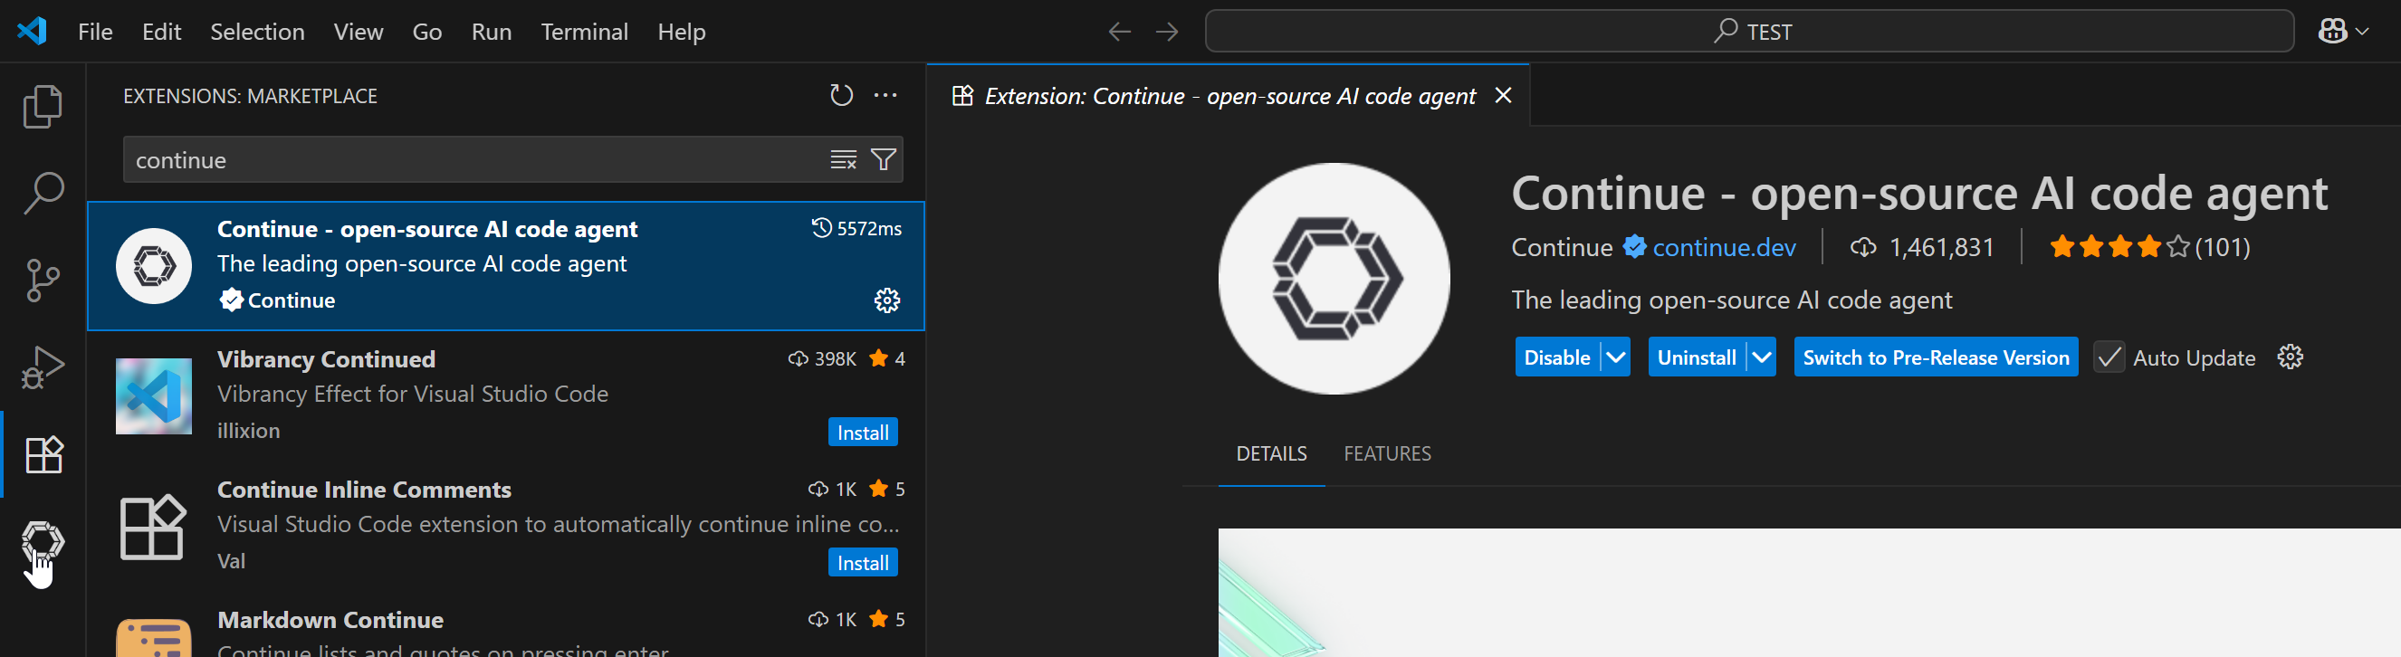Screen dimensions: 2401x657
Task: Clear extensions search results
Action: click(x=843, y=160)
